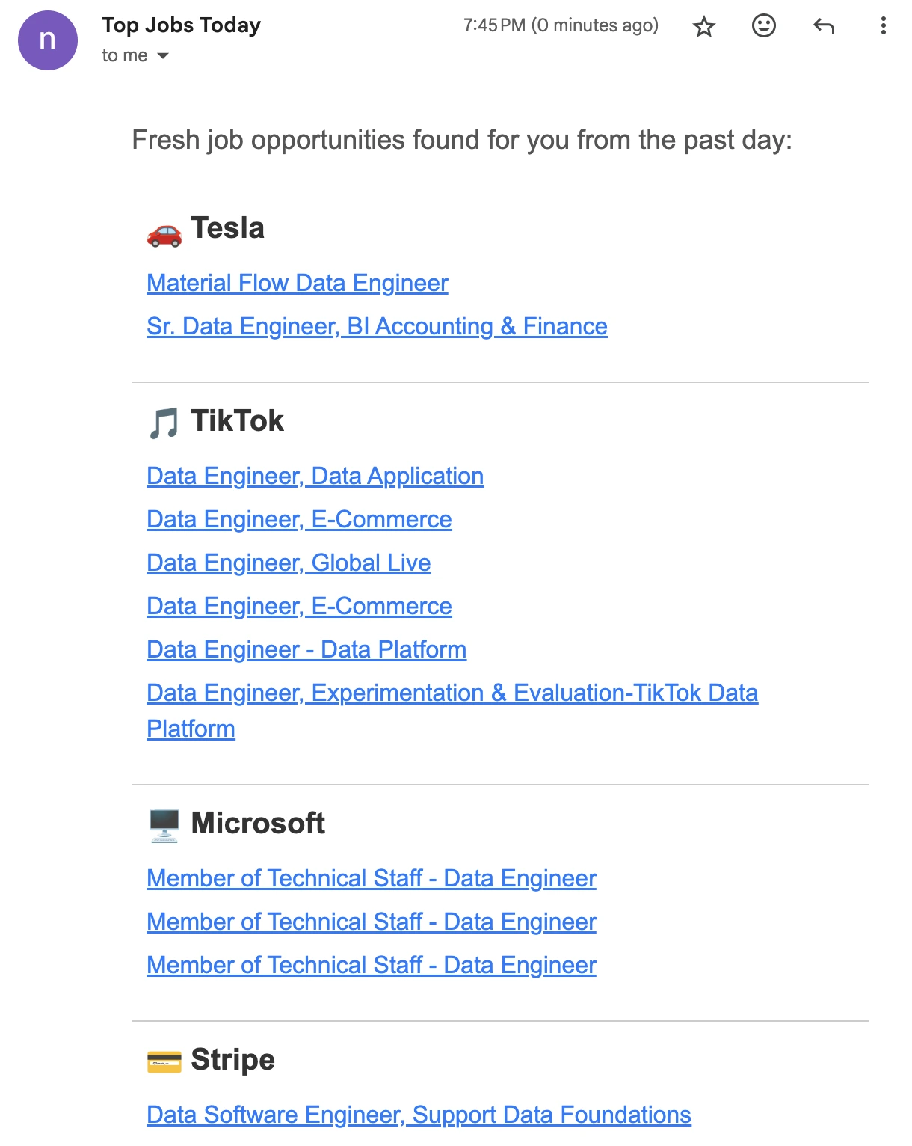Screen dimensions: 912x1146
Task: Click the Experimentation & Evaluation TikTok job link
Action: pyautogui.click(x=452, y=693)
